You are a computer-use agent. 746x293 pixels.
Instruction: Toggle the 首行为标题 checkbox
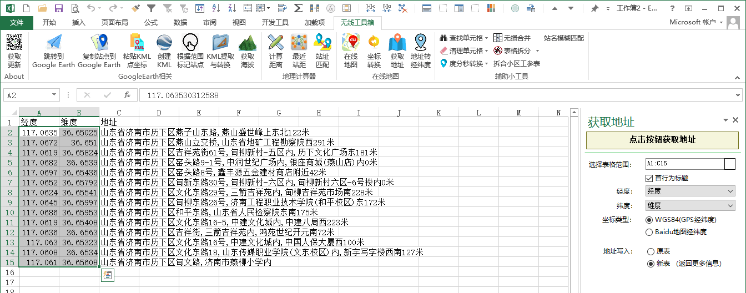(x=649, y=178)
